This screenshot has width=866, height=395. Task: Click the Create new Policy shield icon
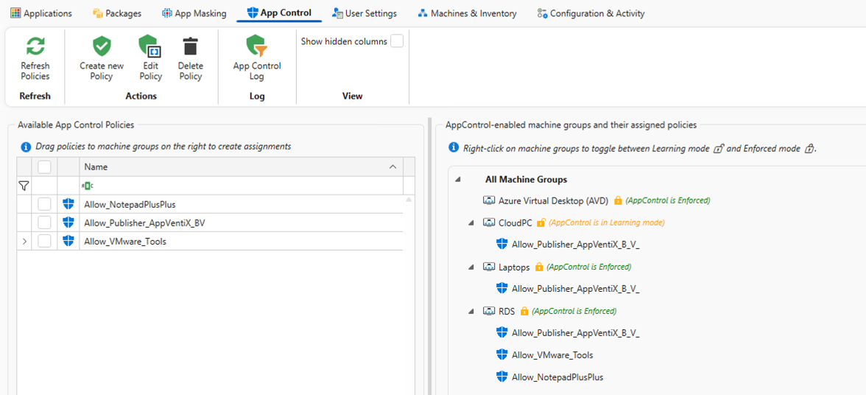pyautogui.click(x=102, y=47)
